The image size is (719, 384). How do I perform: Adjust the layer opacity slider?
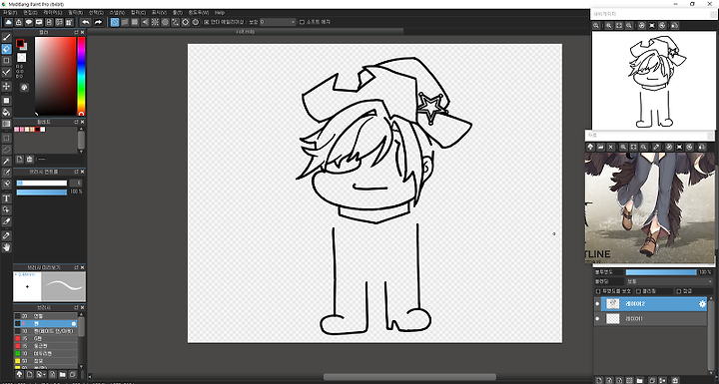coord(661,272)
